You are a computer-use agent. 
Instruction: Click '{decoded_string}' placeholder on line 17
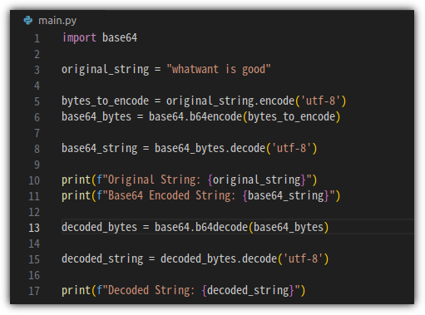point(248,290)
